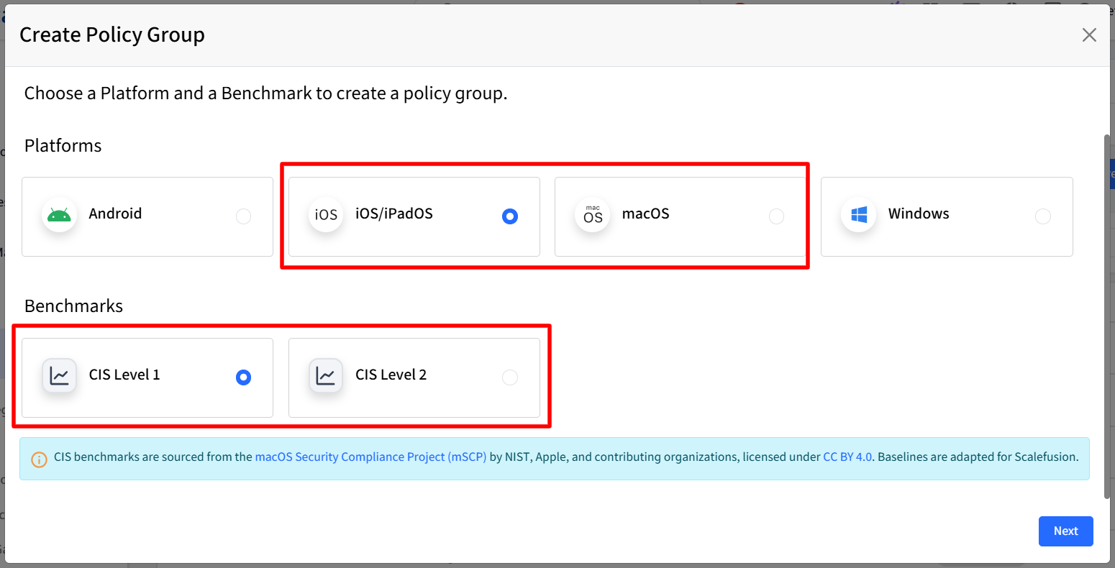Choose the CIS Level 2 radio button
Viewport: 1115px width, 568px height.
click(510, 377)
